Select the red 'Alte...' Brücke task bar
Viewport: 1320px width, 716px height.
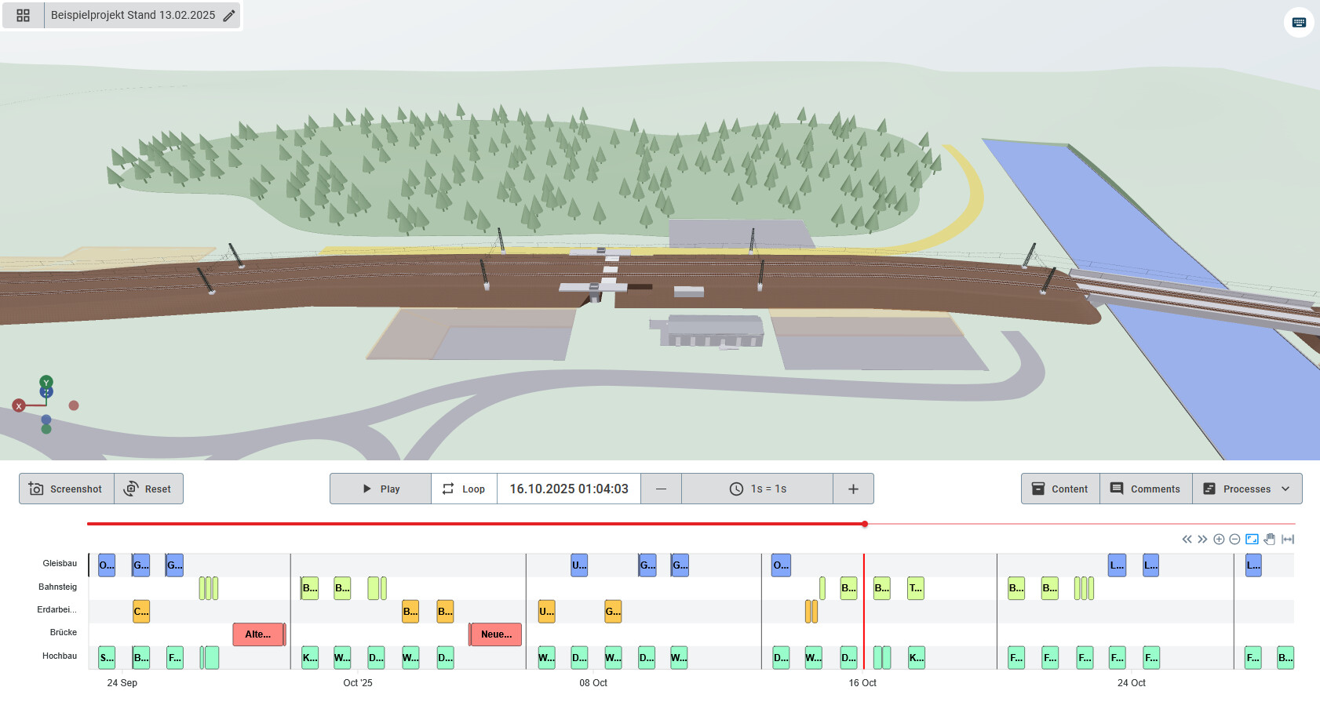point(258,634)
